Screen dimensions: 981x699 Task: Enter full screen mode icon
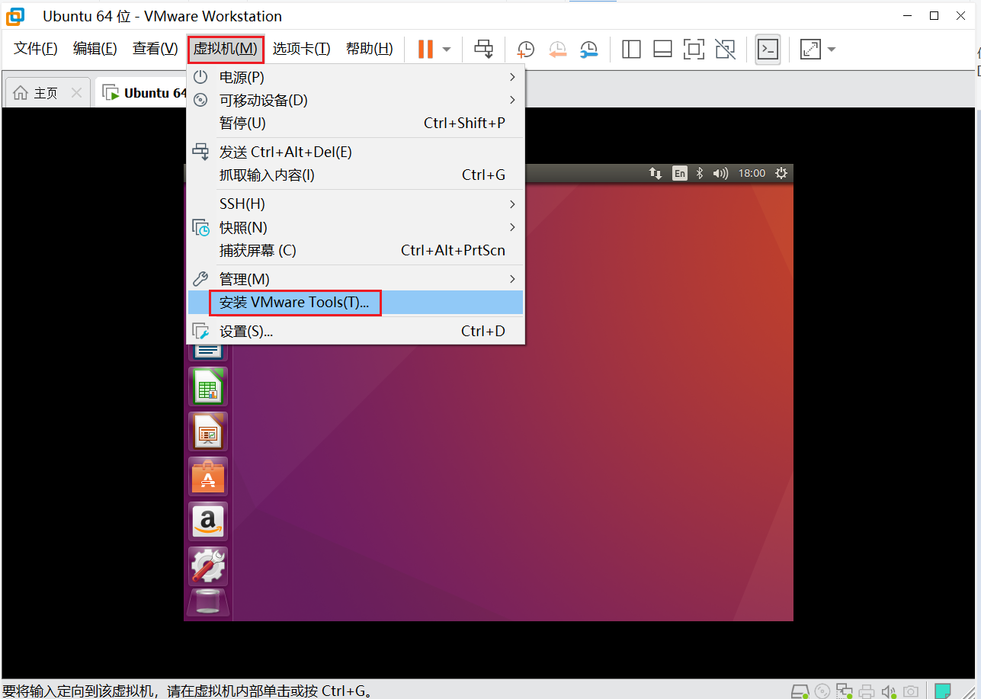click(694, 50)
